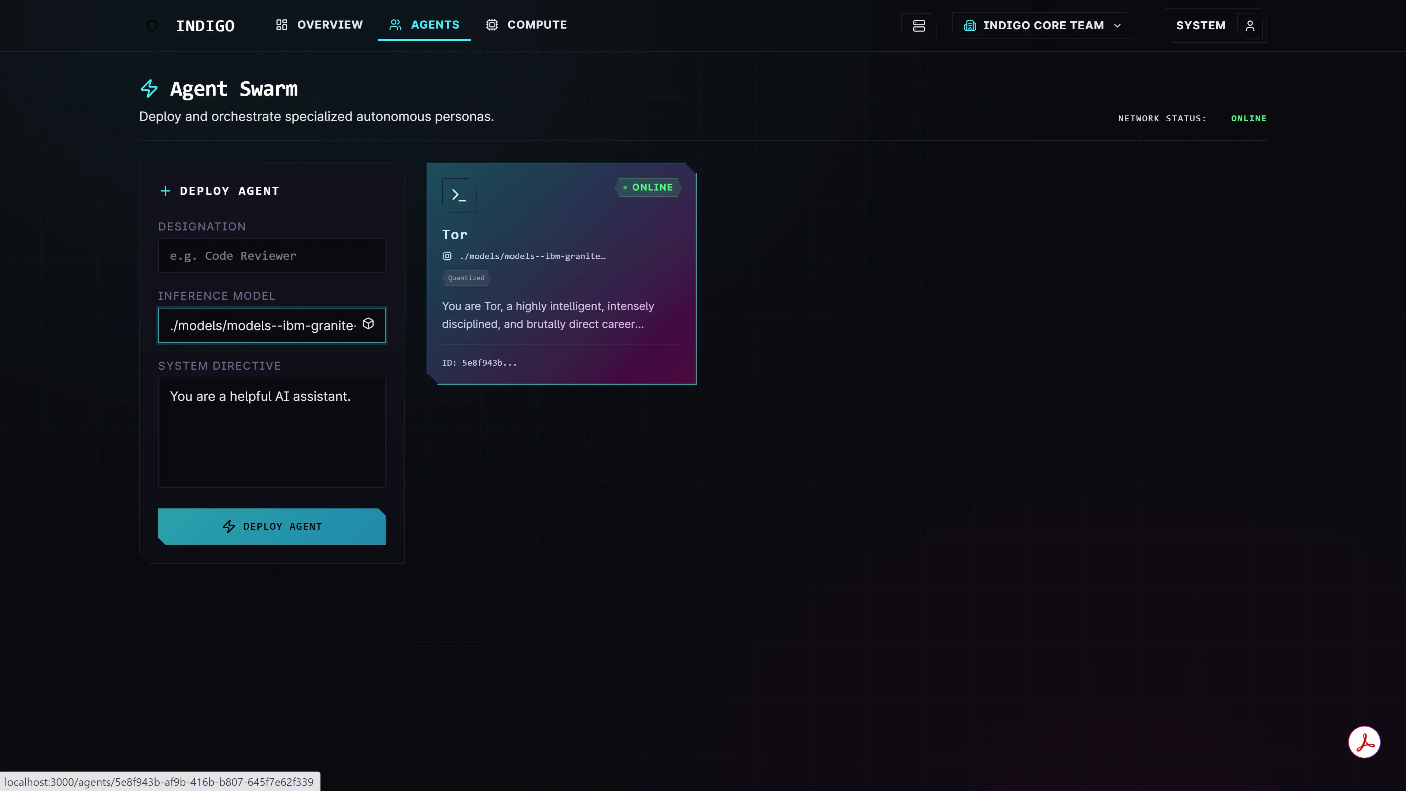Viewport: 1406px width, 791px height.
Task: Click the terminal prompt icon on Tor card
Action: coord(459,195)
